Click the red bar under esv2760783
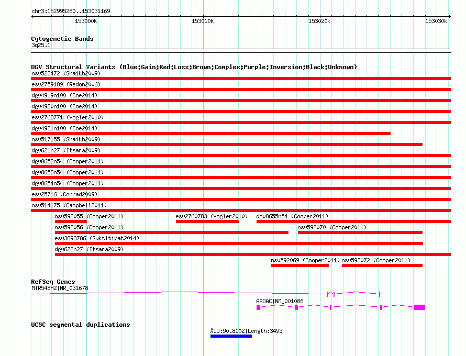This screenshot has width=466, height=356. coord(207,221)
